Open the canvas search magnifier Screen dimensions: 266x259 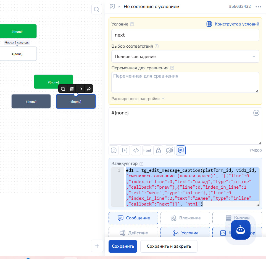point(96,9)
